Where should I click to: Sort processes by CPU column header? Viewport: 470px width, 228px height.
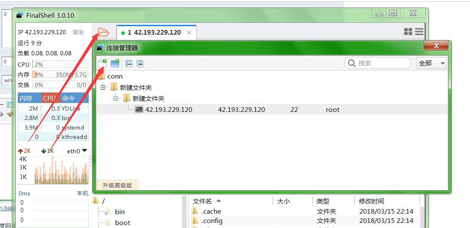49,98
